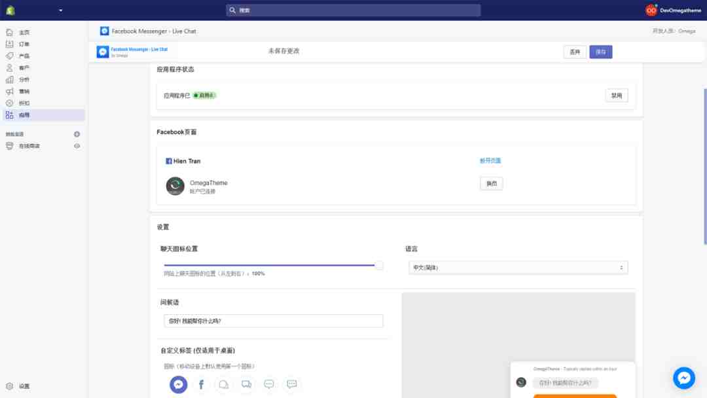Image resolution: width=707 pixels, height=398 pixels.
Task: Click the green enabled status badge
Action: (204, 96)
